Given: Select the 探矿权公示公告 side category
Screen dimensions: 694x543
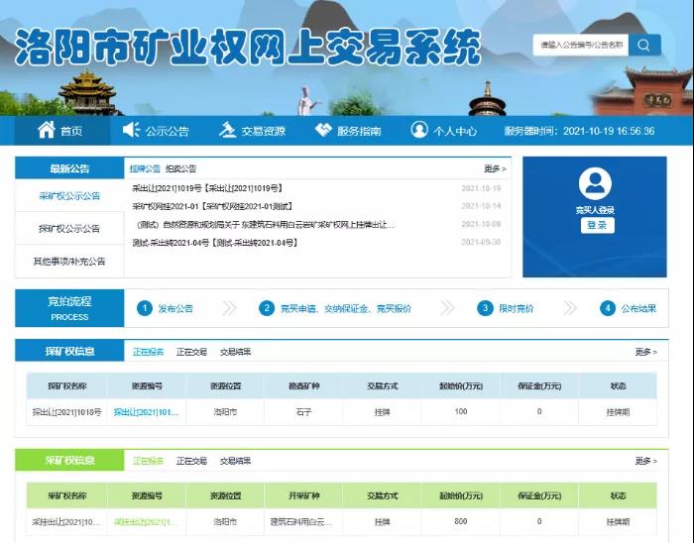Looking at the screenshot, I should coord(69,229).
